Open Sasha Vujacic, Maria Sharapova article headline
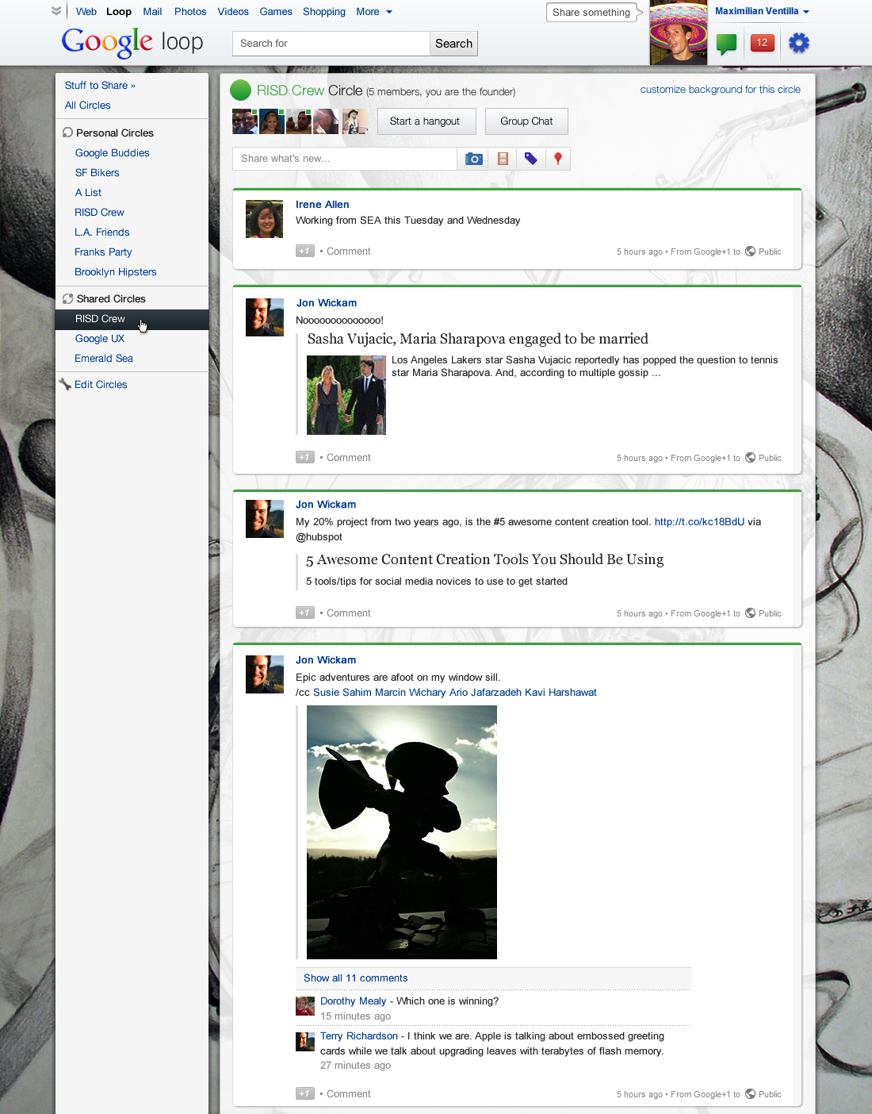 pos(478,339)
